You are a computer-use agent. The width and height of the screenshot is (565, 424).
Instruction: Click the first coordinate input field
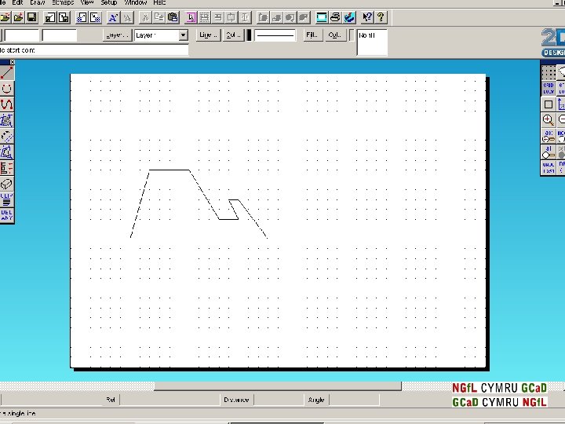pyautogui.click(x=21, y=35)
